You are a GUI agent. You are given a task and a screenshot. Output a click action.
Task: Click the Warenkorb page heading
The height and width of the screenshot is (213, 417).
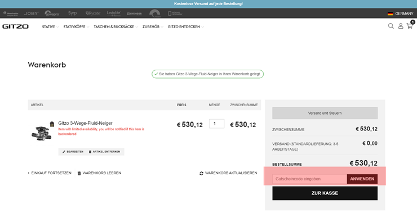47,65
